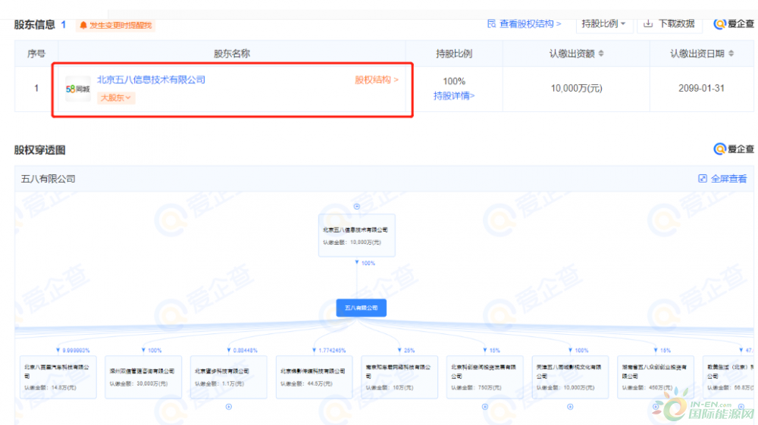758x425 pixels.
Task: Click the 1.774245% share label
Action: click(x=332, y=351)
